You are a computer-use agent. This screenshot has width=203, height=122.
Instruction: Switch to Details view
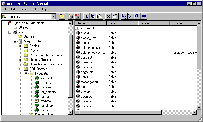coord(144,16)
